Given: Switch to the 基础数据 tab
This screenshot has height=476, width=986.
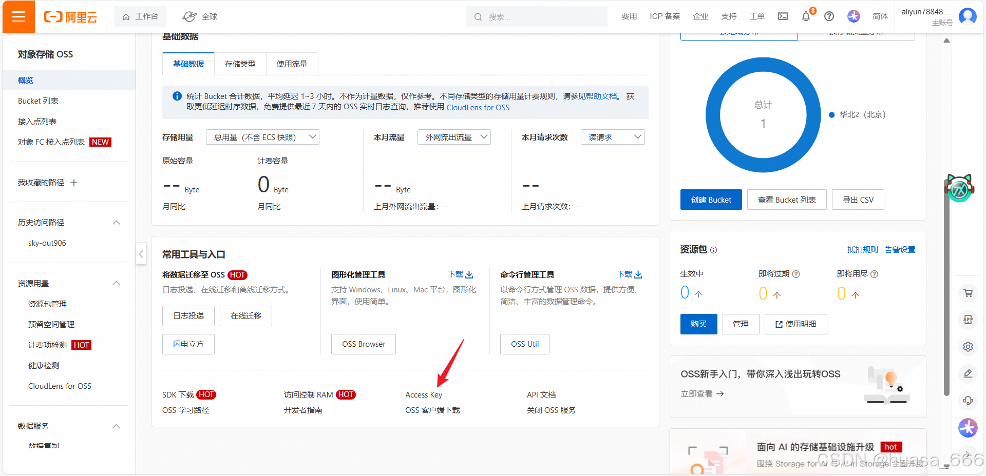Looking at the screenshot, I should (188, 64).
